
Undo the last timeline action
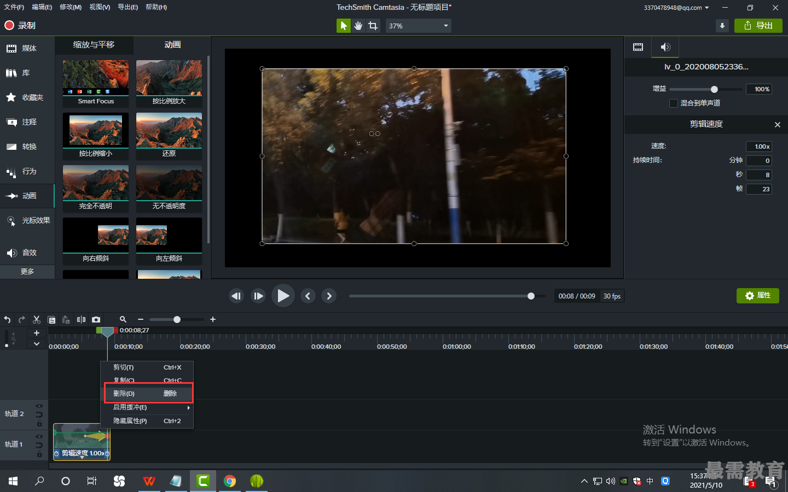(7, 319)
